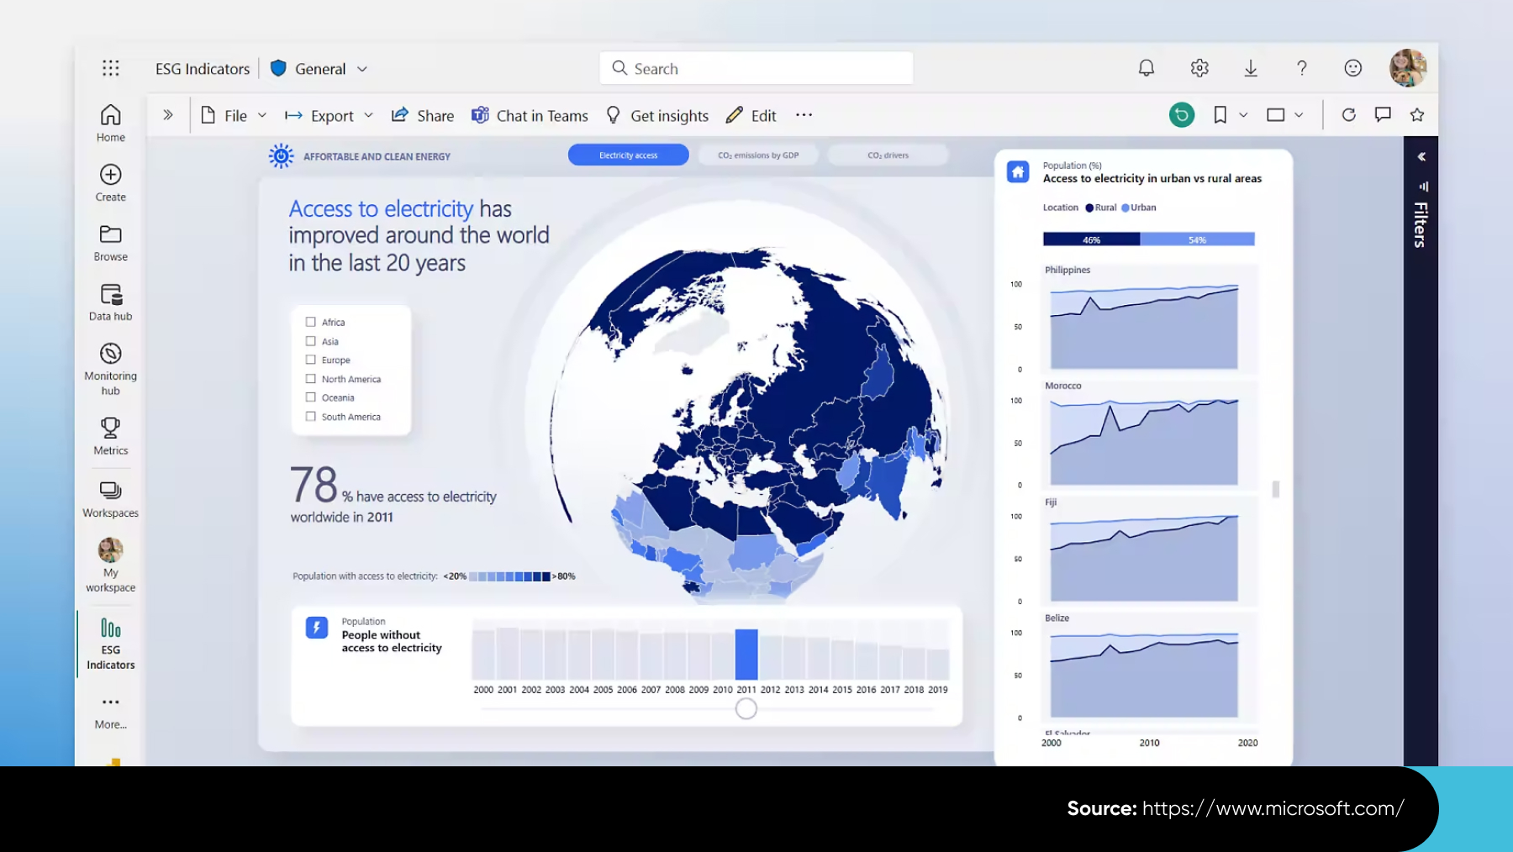Check the Africa filter checkbox

(310, 322)
